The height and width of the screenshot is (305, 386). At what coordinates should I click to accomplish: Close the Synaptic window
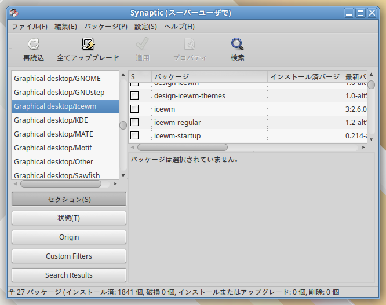coord(372,13)
